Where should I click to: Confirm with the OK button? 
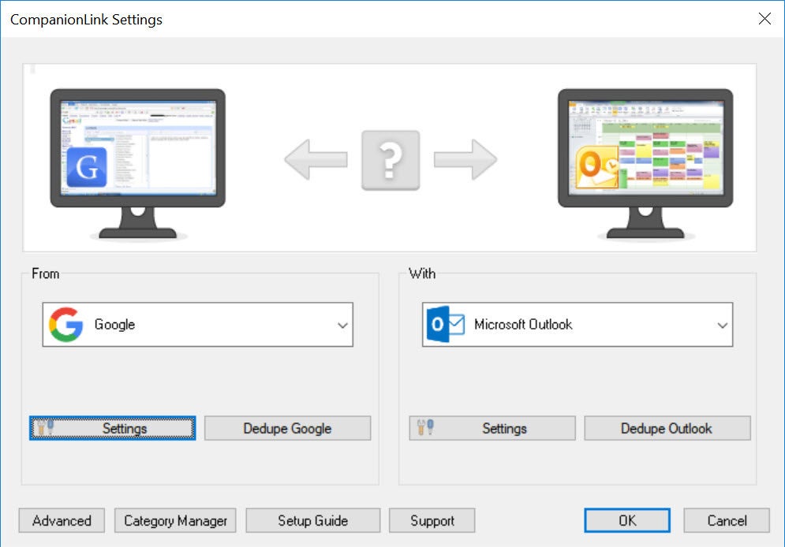click(627, 520)
